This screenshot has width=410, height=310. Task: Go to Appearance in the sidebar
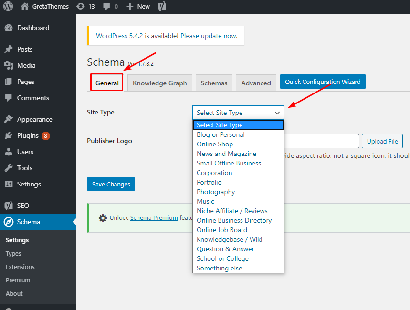[x=34, y=119]
